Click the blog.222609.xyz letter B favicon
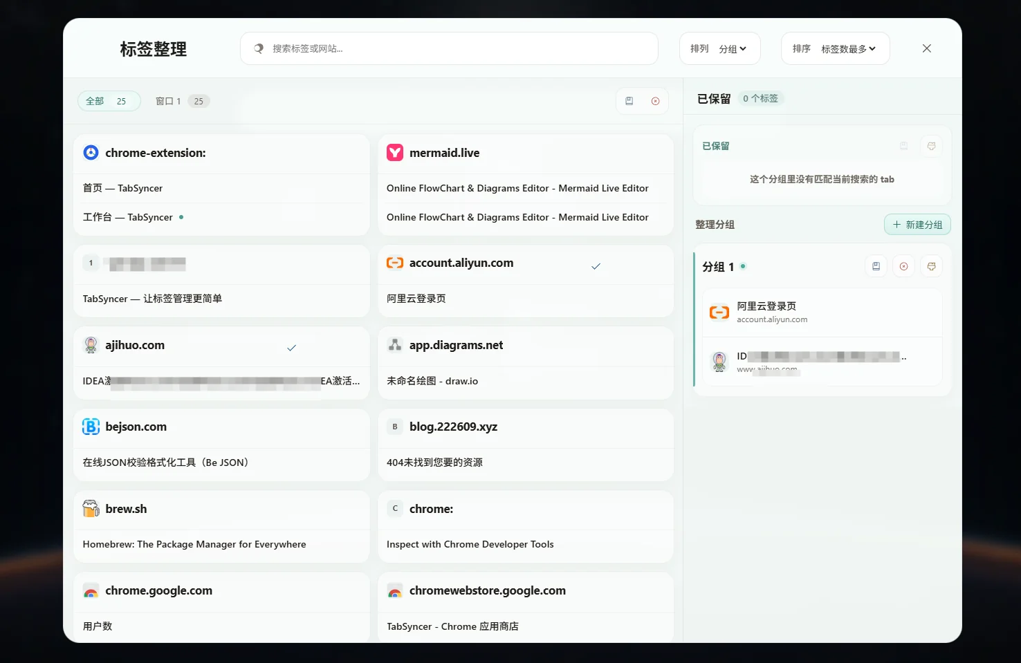This screenshot has width=1021, height=663. tap(395, 427)
